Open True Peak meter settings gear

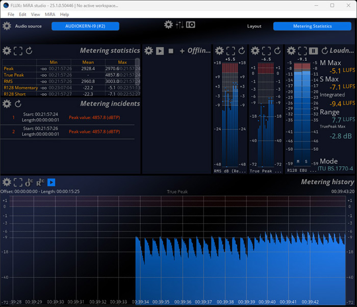[255, 50]
